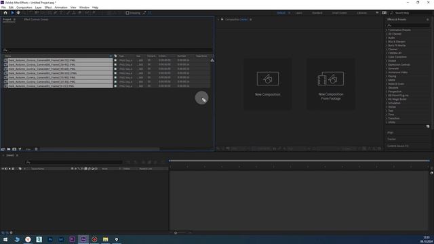Screen dimensions: 434x244
Task: Click the Project panel search field
Action: pyautogui.click(x=107, y=50)
